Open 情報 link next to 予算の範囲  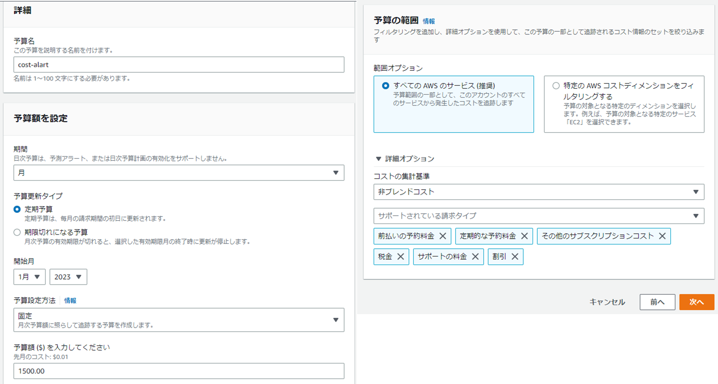point(429,21)
